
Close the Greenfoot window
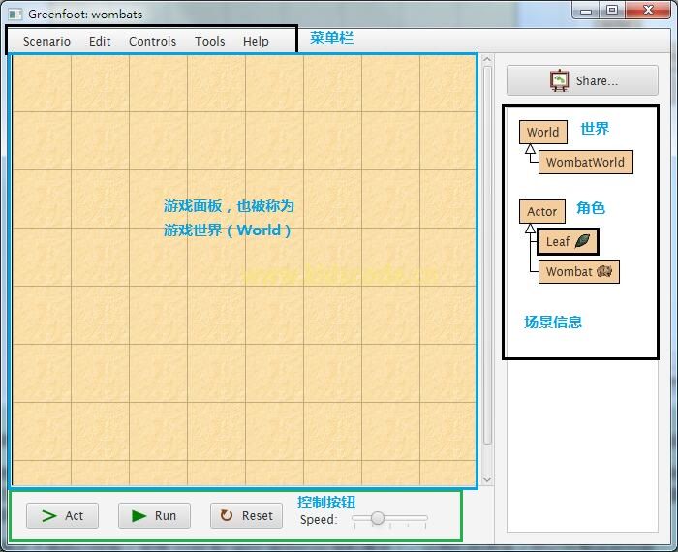[648, 10]
